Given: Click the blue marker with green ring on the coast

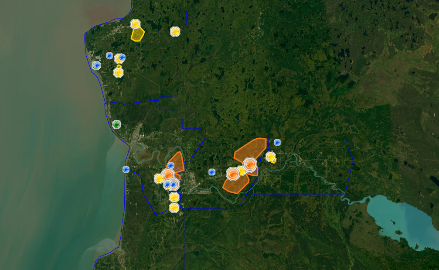Looking at the screenshot, I should point(97,65).
